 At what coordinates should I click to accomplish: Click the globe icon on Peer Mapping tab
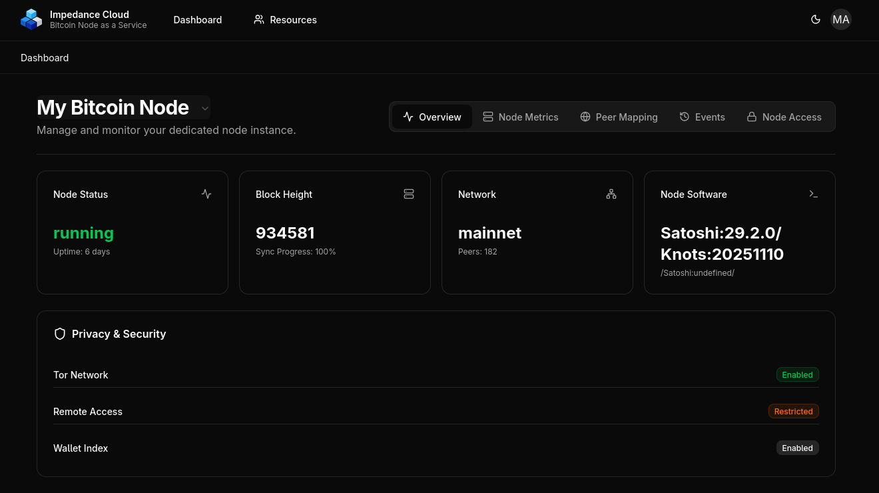point(585,117)
